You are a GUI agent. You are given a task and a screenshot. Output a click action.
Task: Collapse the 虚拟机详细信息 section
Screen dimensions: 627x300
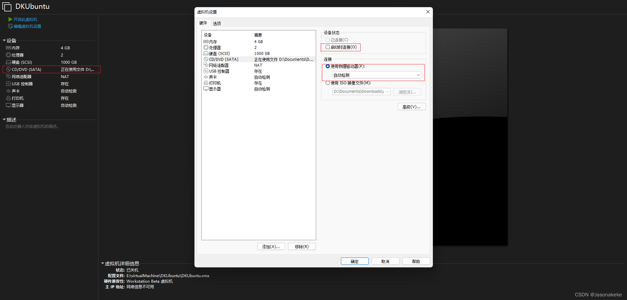[103, 263]
